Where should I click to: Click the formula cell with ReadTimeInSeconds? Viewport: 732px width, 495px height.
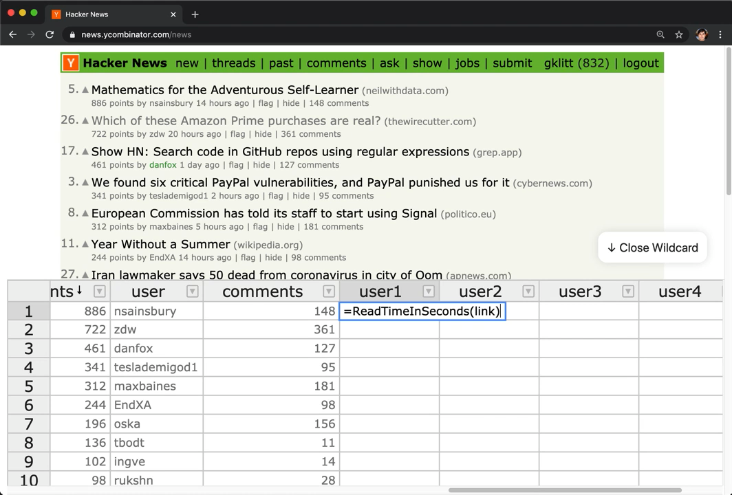click(x=422, y=311)
